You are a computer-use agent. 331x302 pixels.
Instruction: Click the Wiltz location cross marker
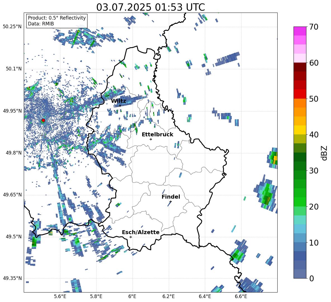(120, 106)
